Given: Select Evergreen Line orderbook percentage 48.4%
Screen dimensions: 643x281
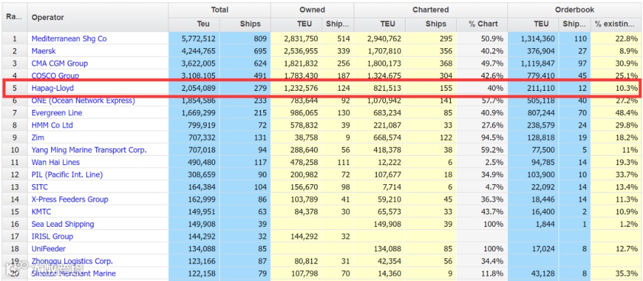Looking at the screenshot, I should point(627,113).
